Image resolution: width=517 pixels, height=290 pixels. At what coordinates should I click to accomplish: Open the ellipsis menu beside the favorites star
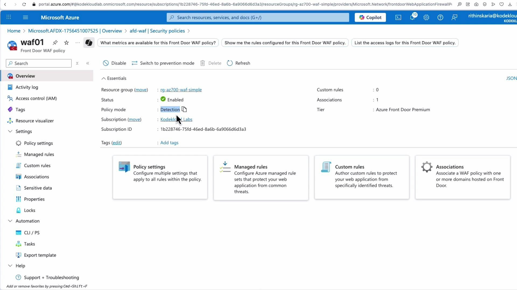77,42
